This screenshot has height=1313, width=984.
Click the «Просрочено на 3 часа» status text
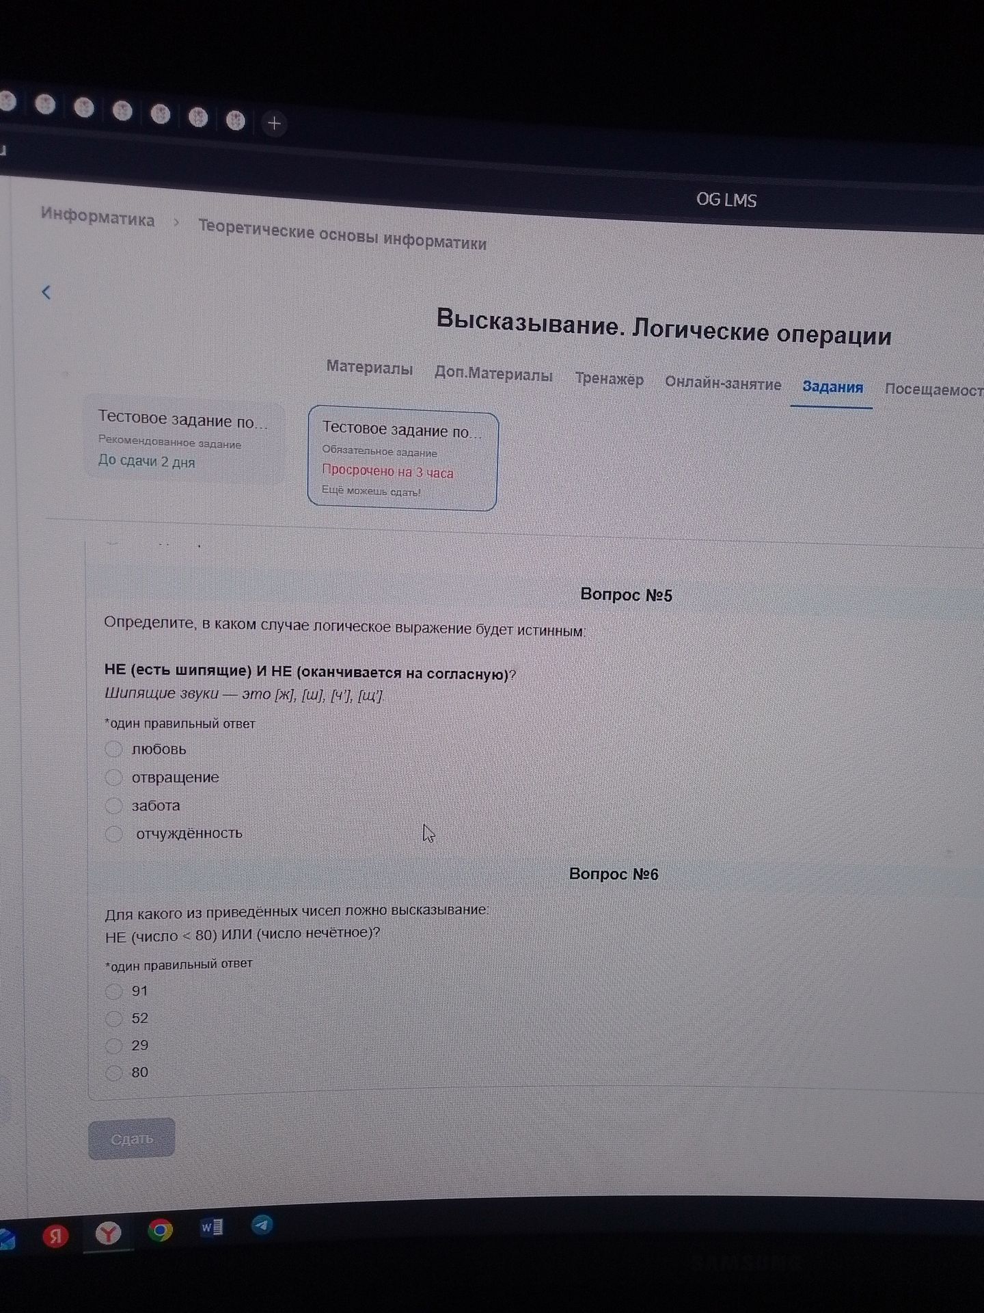[387, 471]
